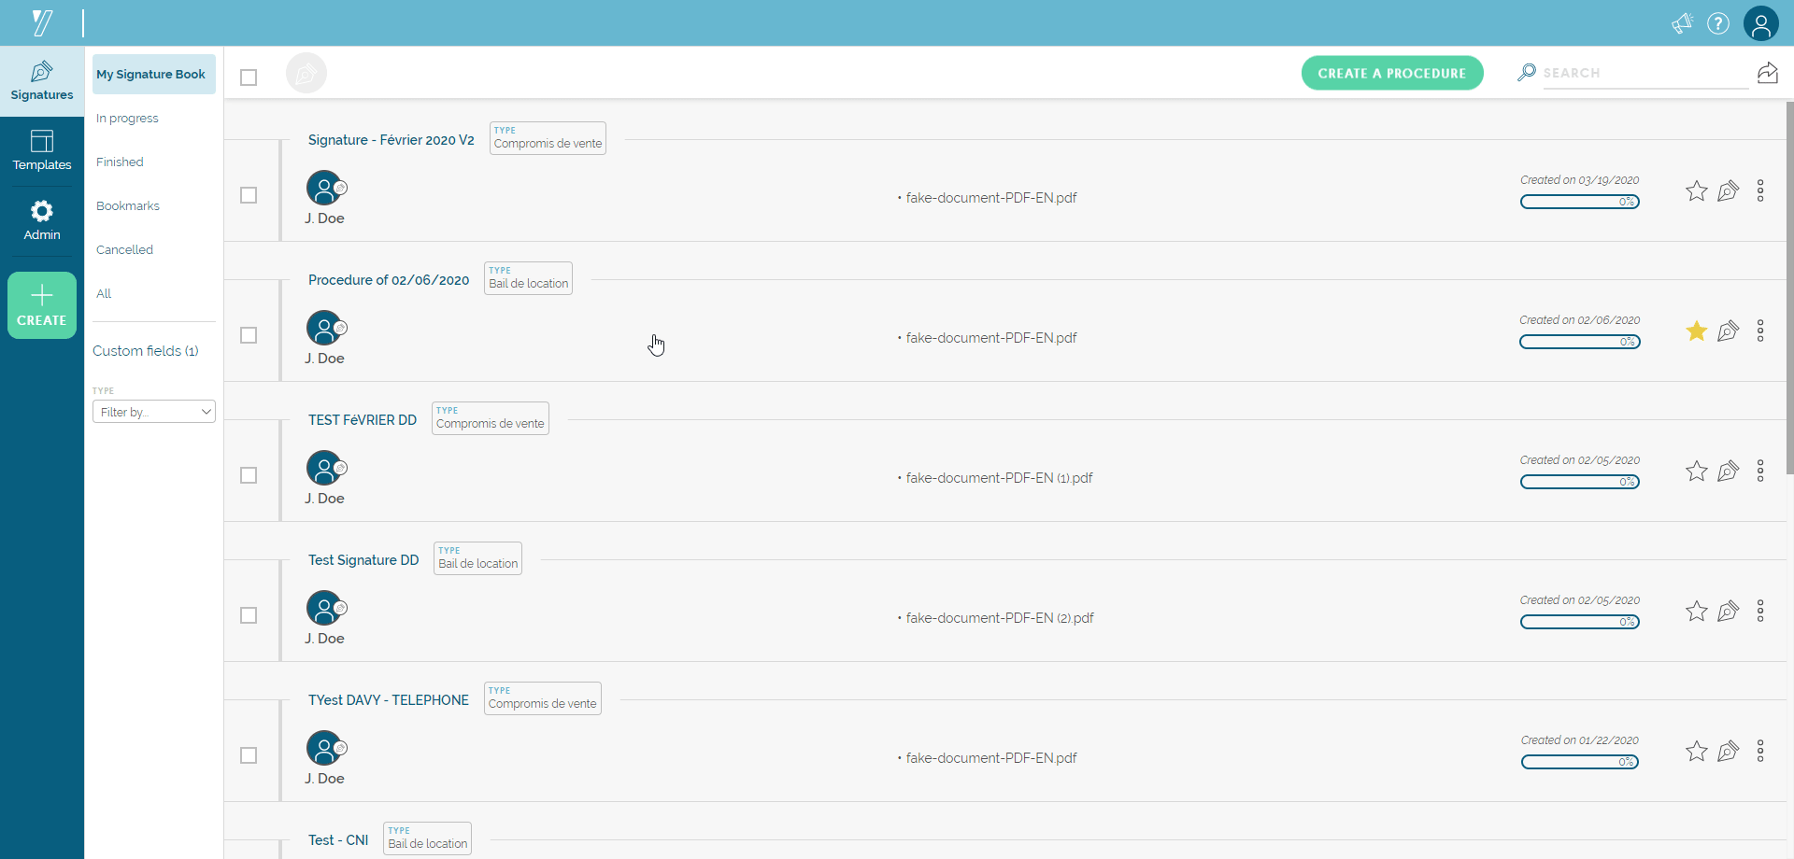
Task: Click the SEARCH input field
Action: click(x=1645, y=73)
